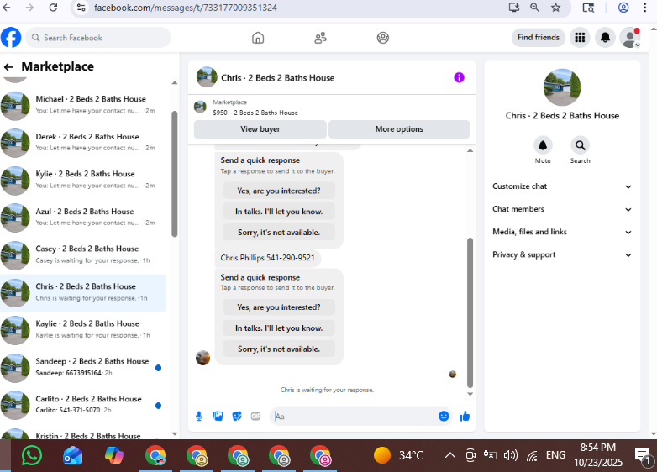Expand Privacy & support section
Image resolution: width=657 pixels, height=472 pixels.
[x=562, y=254]
